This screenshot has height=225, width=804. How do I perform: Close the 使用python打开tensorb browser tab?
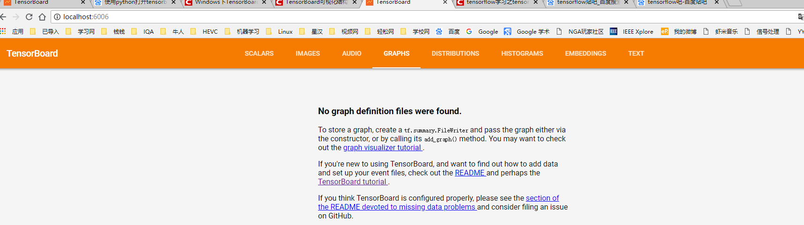[x=174, y=2]
